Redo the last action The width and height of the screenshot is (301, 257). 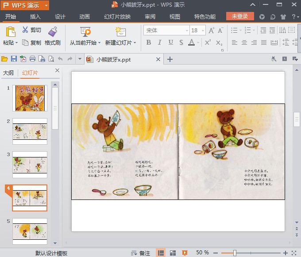69,59
